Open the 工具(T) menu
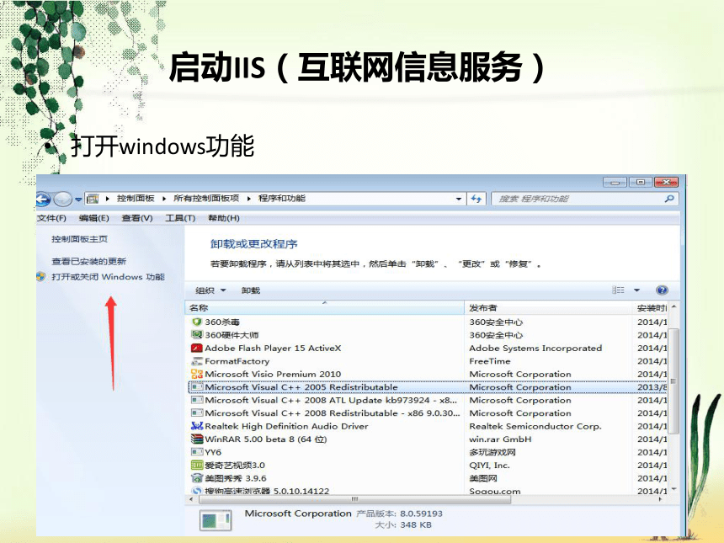 coord(180,218)
